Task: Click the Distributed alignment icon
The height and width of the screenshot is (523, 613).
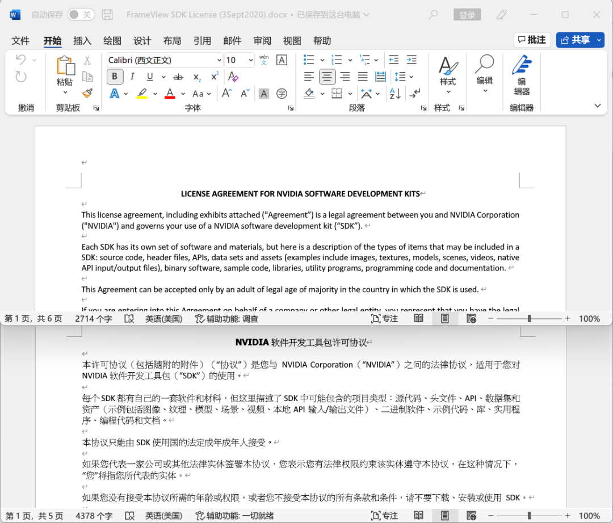Action: pyautogui.click(x=380, y=77)
